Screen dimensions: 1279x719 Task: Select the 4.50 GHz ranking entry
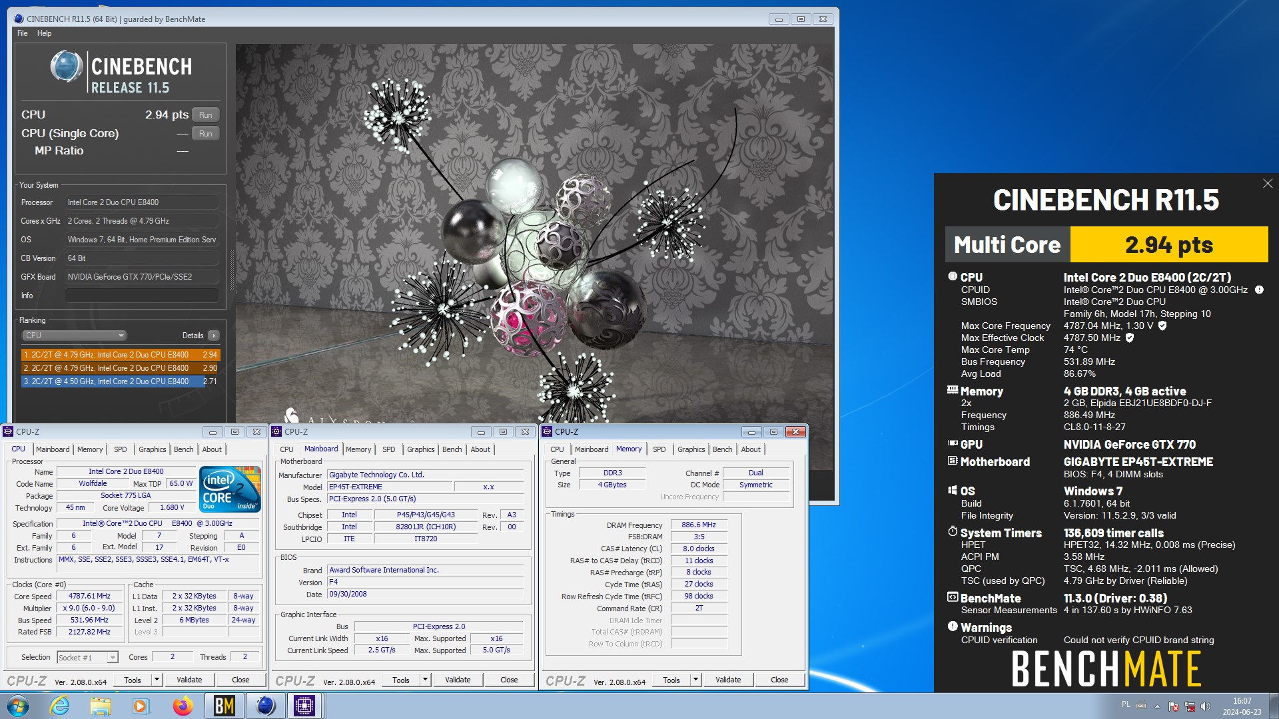click(121, 381)
